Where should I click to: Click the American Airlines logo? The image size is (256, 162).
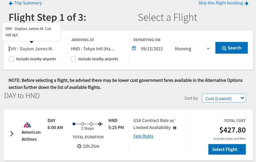tap(27, 125)
